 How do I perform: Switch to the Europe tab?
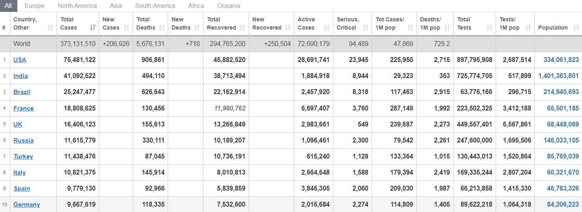click(x=35, y=6)
